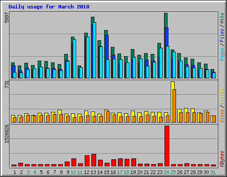This screenshot has width=227, height=177.
Task: Click the red KBytes bar for day 13
Action: 94,160
